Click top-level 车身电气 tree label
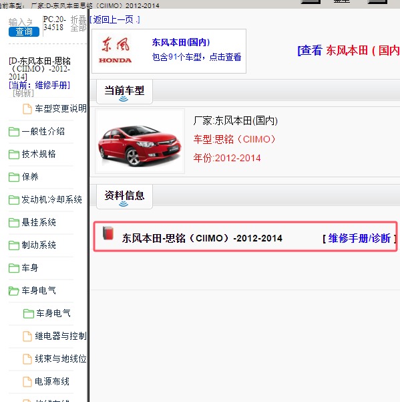Image resolution: width=400 pixels, height=402 pixels. [39, 290]
